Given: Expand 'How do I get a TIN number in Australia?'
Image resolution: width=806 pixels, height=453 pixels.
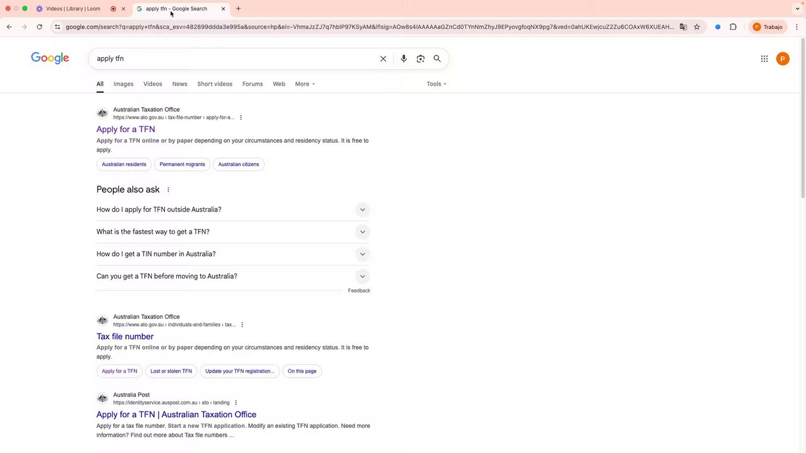Looking at the screenshot, I should tap(233, 254).
